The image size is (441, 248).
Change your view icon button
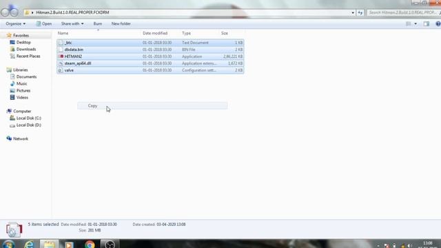coord(409,24)
